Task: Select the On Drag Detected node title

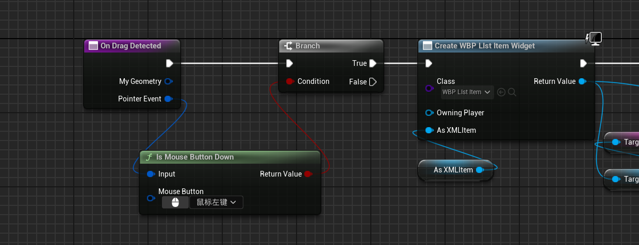Action: [130, 46]
